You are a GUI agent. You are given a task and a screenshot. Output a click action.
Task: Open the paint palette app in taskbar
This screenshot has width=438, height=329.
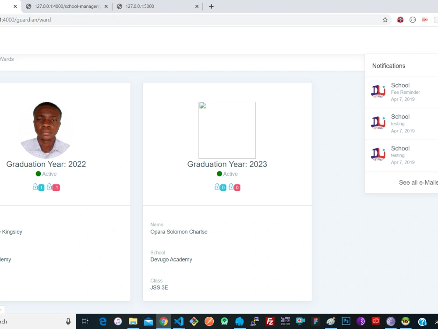click(331, 322)
